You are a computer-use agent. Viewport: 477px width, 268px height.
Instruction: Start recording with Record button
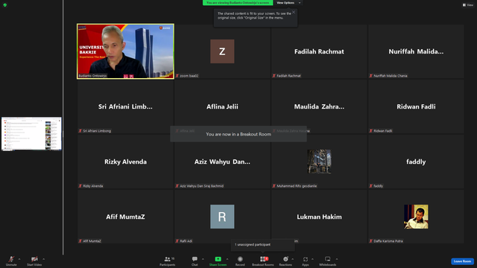coord(240,261)
